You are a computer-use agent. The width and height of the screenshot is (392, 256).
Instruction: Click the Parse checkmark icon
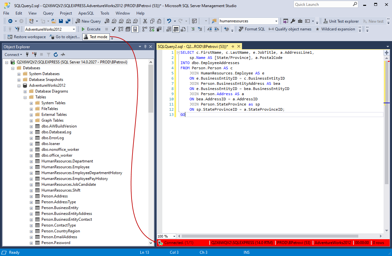[114, 29]
